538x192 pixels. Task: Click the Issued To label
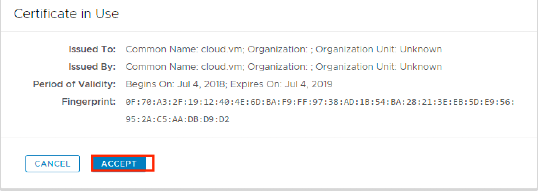pos(92,49)
